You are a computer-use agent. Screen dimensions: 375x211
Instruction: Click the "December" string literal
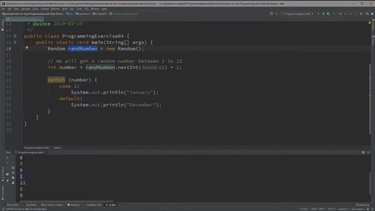(x=141, y=105)
